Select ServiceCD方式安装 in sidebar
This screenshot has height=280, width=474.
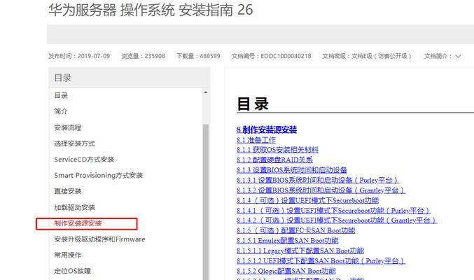84,160
